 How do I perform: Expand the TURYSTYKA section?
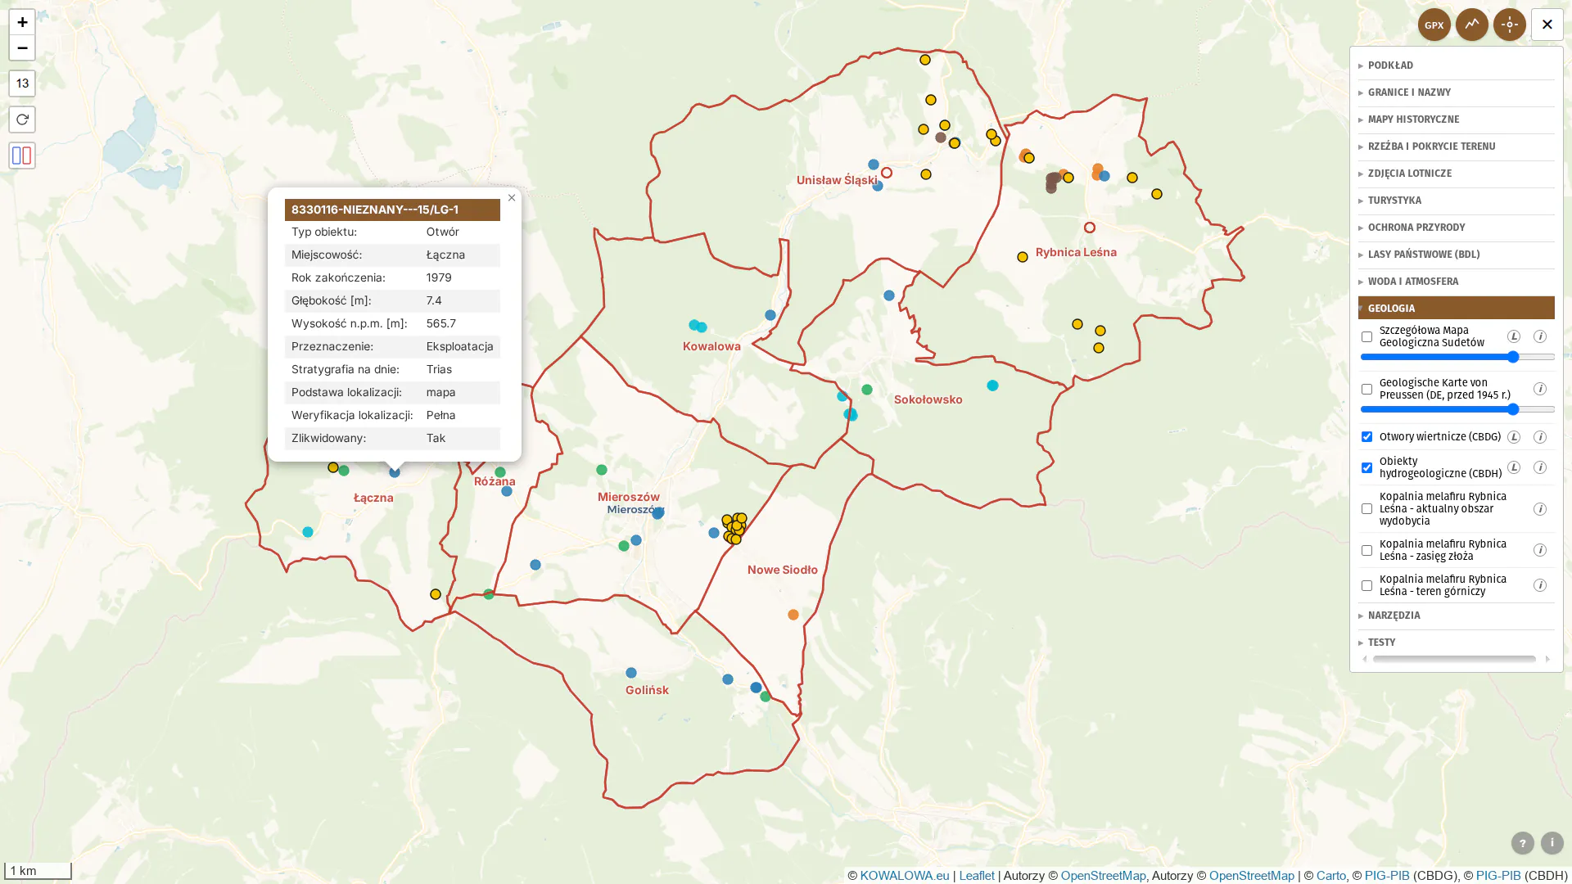click(1456, 201)
